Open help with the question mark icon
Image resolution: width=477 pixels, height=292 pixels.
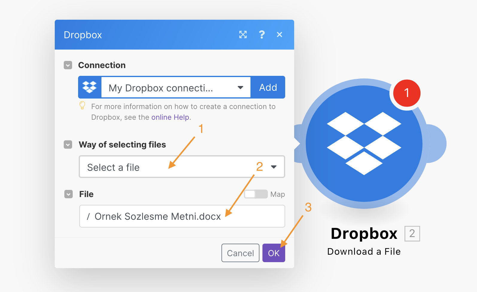click(x=262, y=35)
